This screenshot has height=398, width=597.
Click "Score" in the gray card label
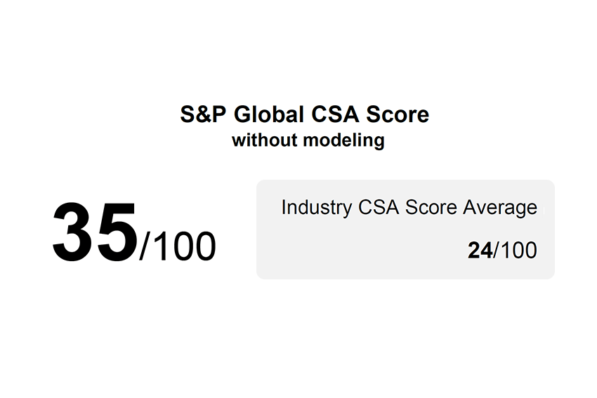point(432,208)
